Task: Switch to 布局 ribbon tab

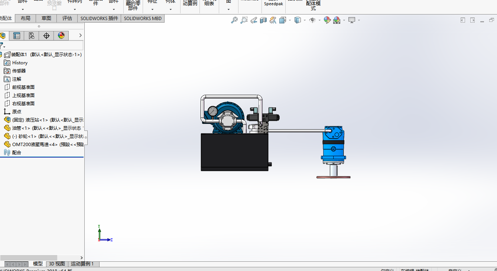Action: point(26,18)
